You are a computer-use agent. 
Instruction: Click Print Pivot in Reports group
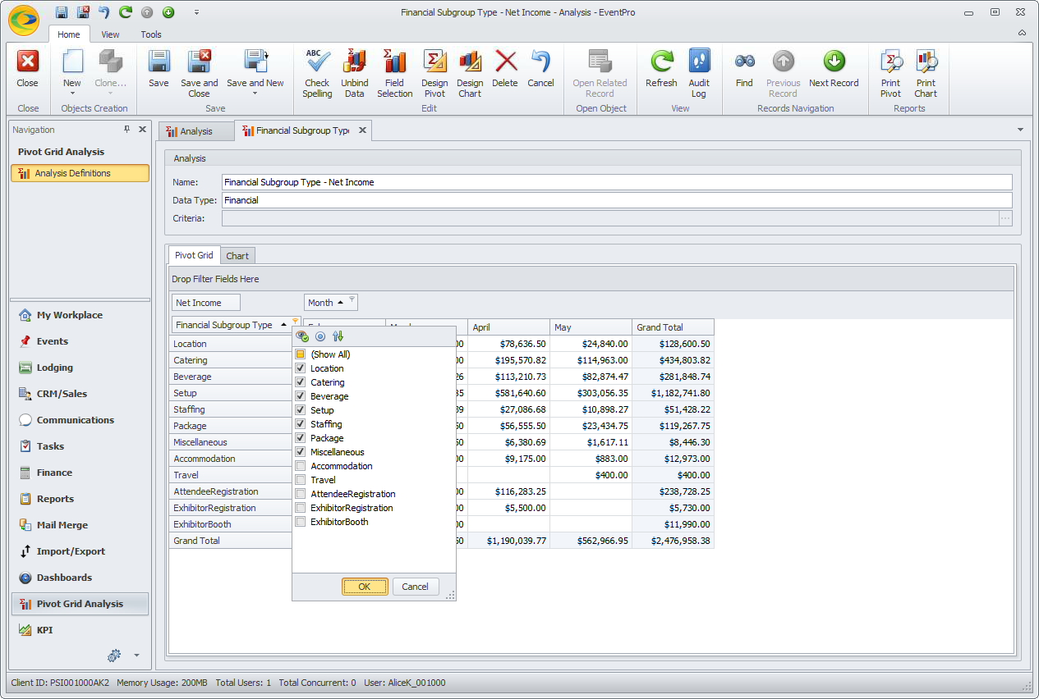click(x=891, y=73)
